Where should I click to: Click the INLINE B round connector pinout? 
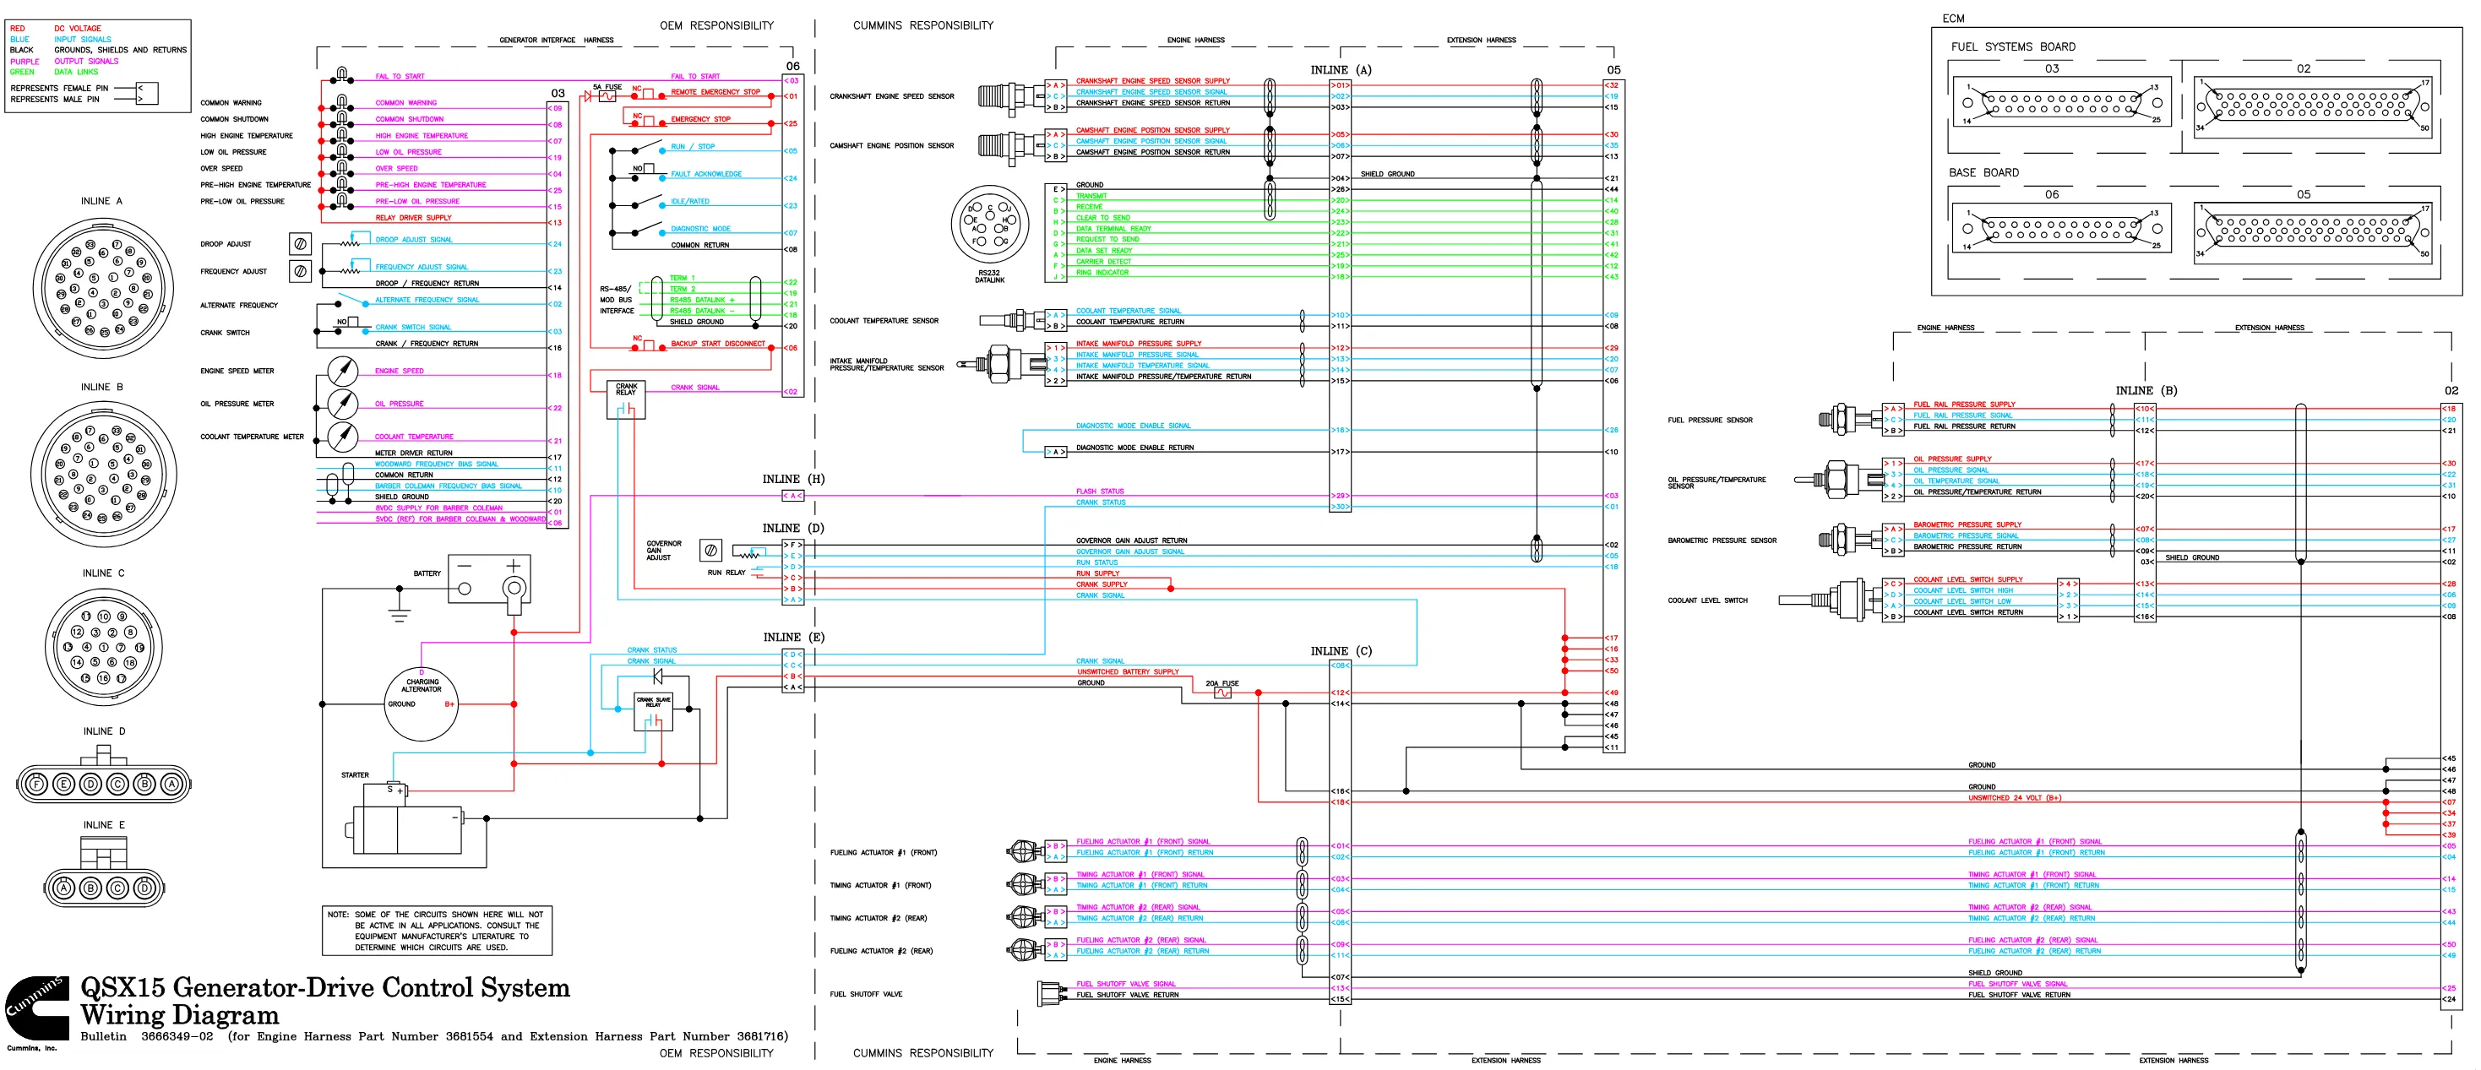[103, 475]
